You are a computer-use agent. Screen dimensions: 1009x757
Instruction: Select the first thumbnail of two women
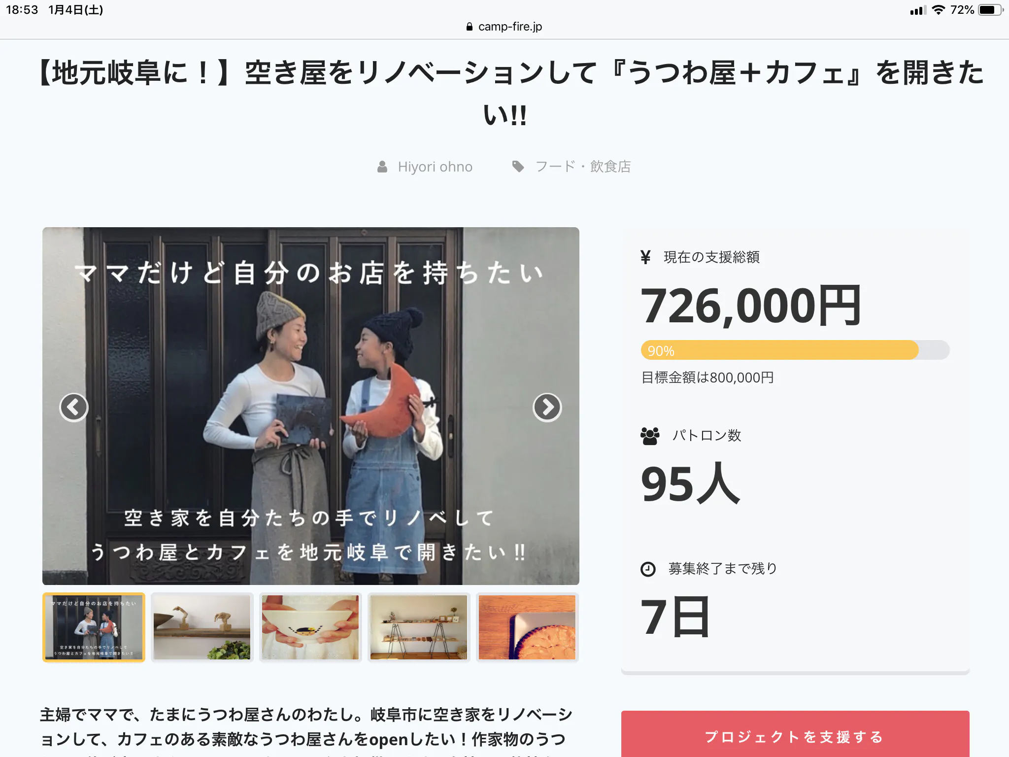click(x=94, y=627)
